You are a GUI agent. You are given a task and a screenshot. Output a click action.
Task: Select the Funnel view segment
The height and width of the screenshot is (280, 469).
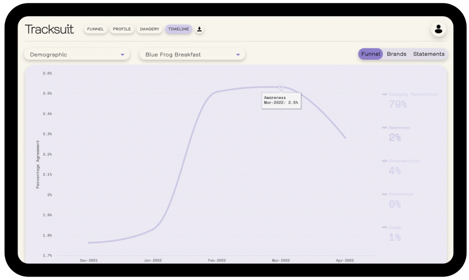point(371,54)
